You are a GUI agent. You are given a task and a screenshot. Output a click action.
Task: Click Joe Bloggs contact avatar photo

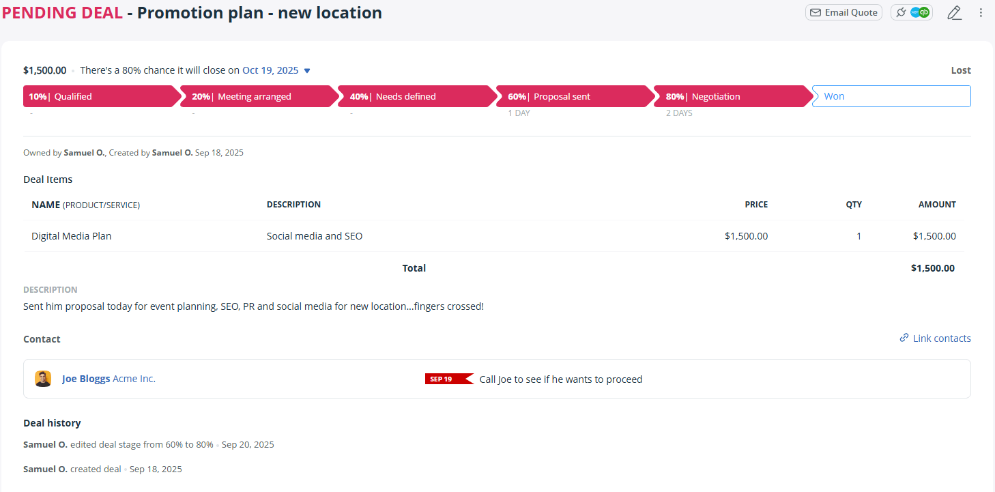click(43, 378)
